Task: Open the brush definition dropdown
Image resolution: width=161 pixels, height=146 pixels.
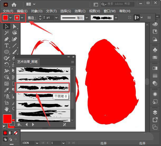Action: pyautogui.click(x=116, y=18)
